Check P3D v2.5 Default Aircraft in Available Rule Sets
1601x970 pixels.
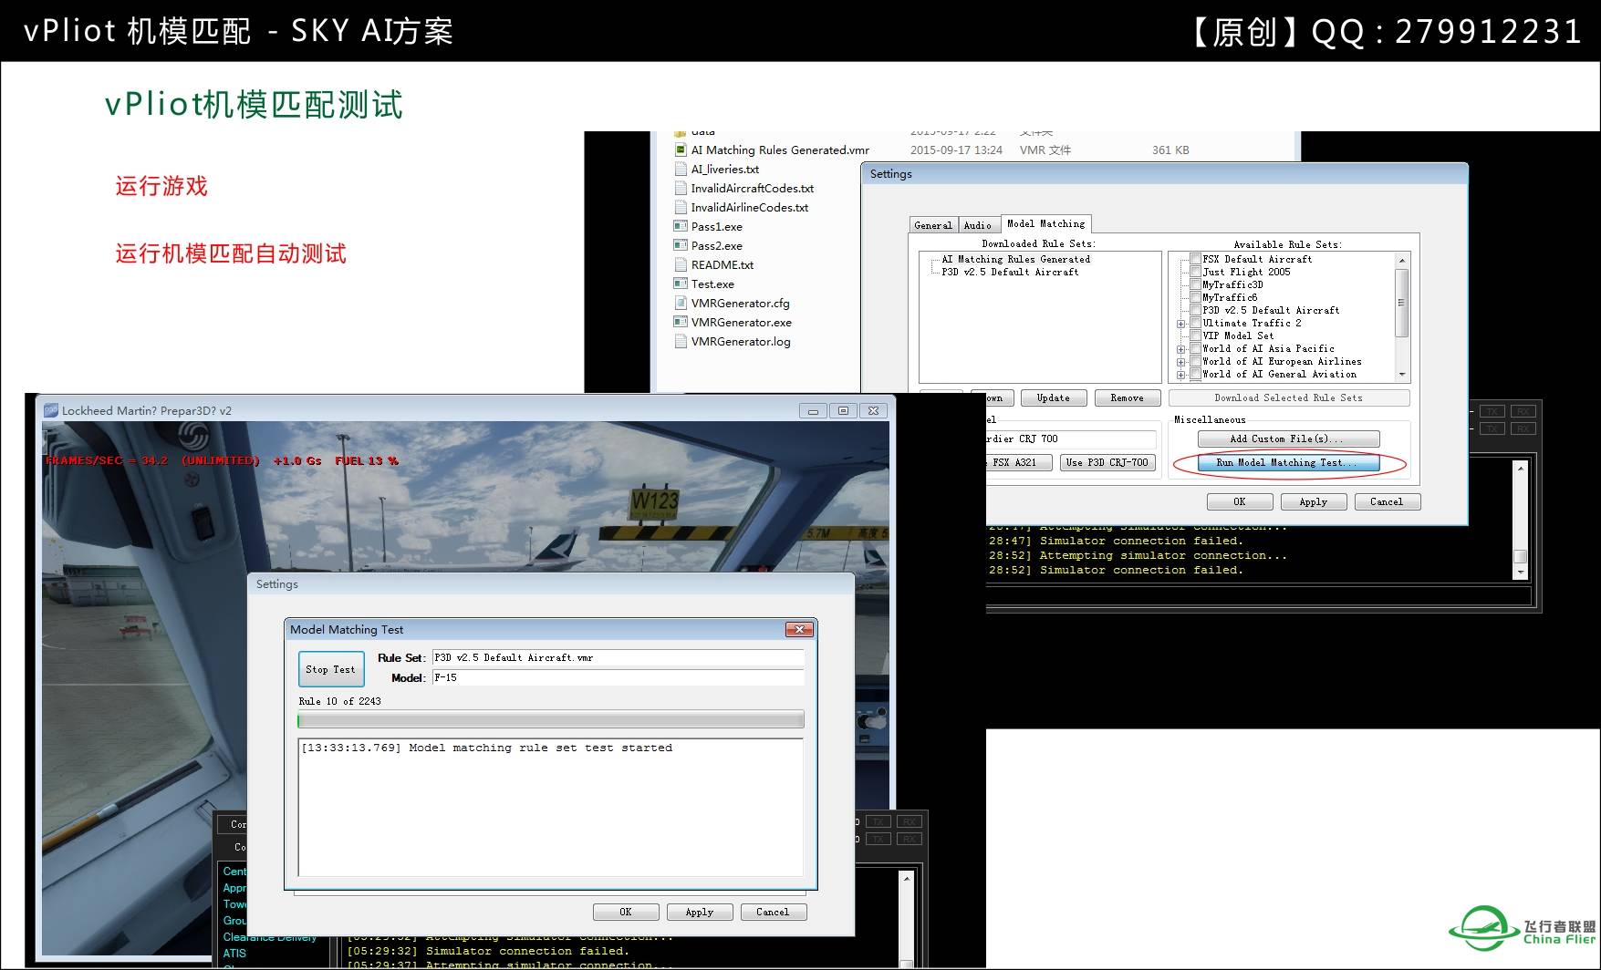[1195, 310]
